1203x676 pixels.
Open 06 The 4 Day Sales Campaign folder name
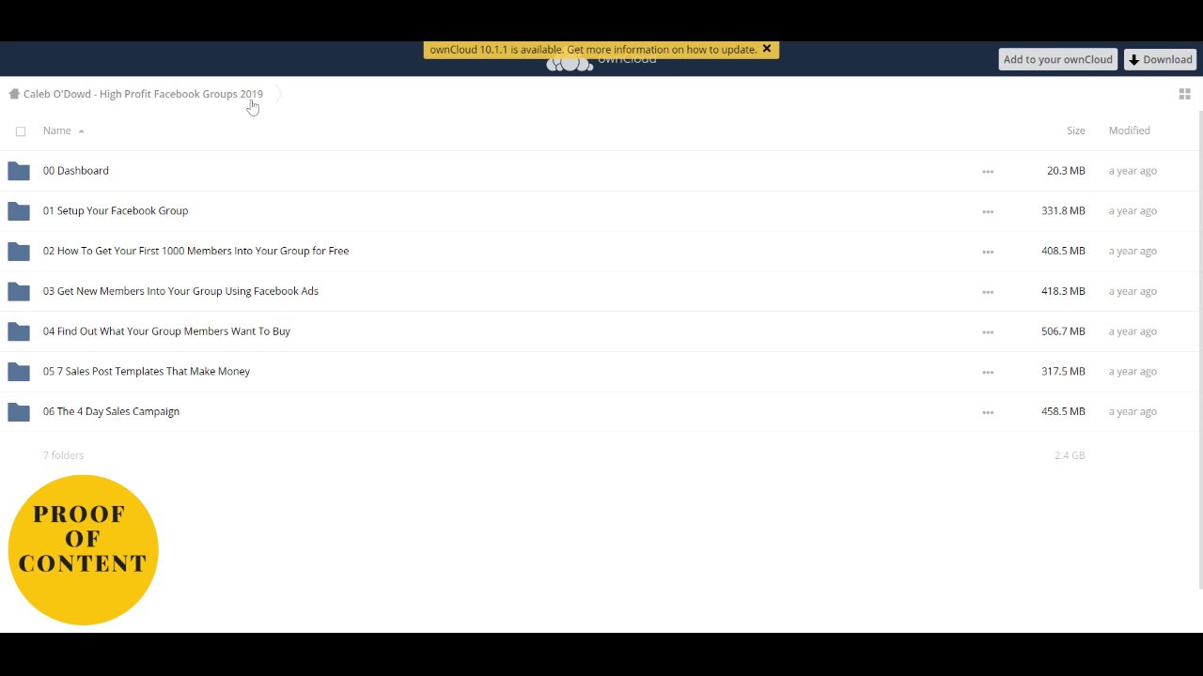[111, 411]
